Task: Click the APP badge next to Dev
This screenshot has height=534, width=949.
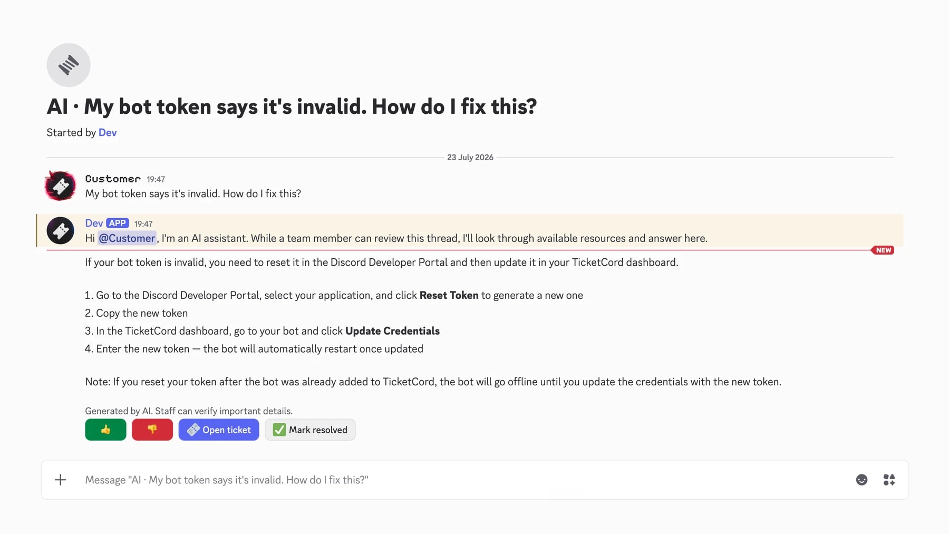Action: coord(118,223)
